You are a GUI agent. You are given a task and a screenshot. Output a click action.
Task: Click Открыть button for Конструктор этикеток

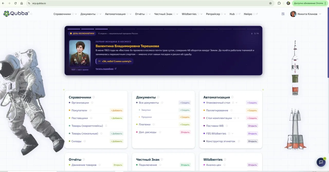[x=252, y=141]
